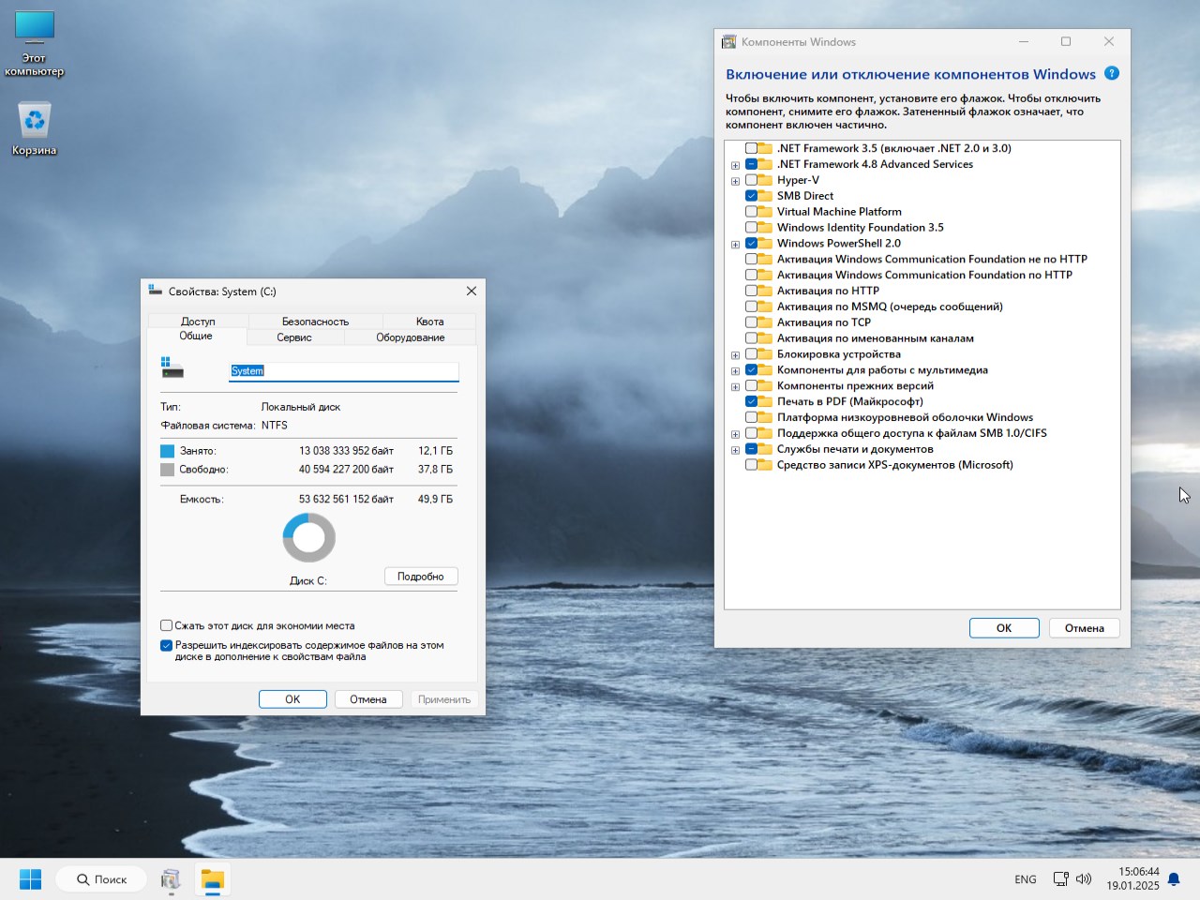Click the help icon in Windows Components

point(1112,73)
